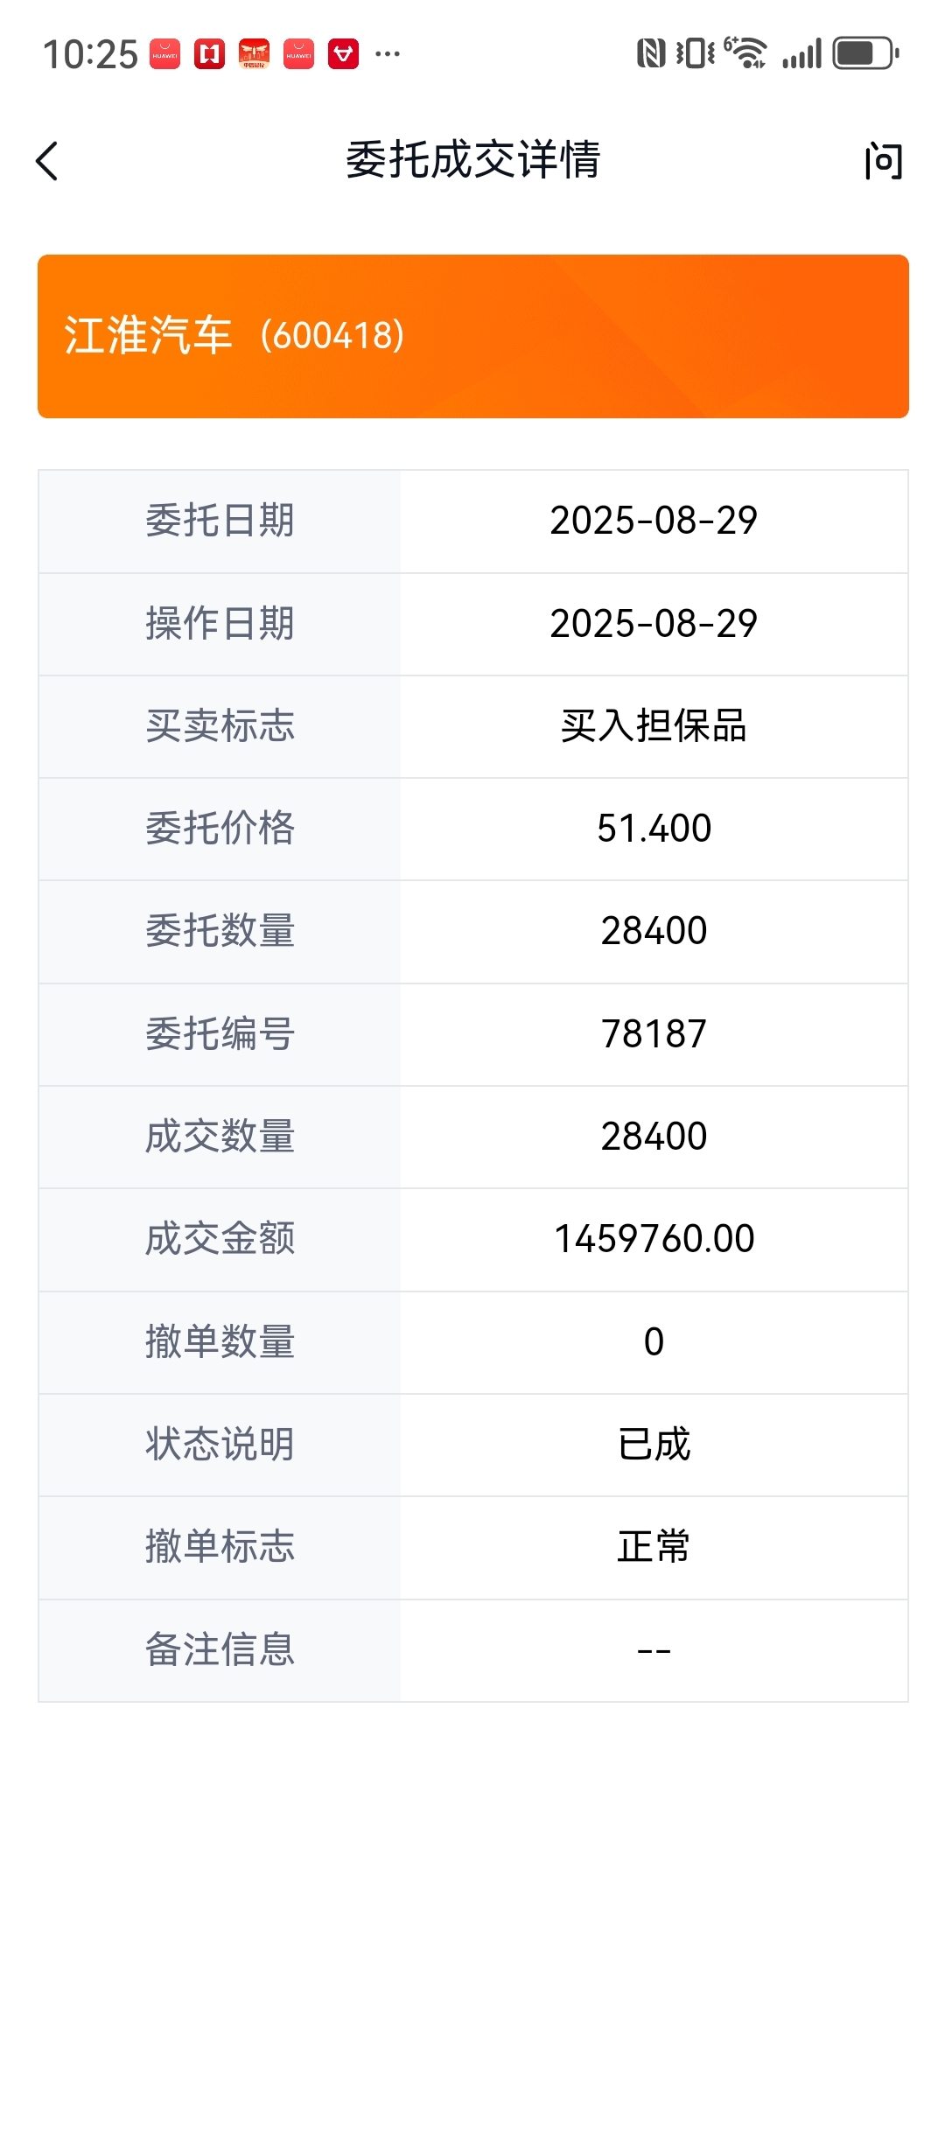Tap the Wi-Fi signal status icon
Image resolution: width=945 pixels, height=2135 pixels.
(745, 52)
